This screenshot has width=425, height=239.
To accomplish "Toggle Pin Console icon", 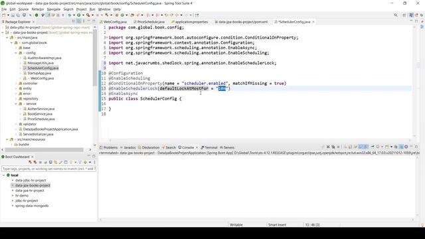I will [x=373, y=147].
